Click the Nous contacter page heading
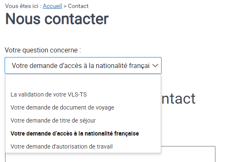Viewport: 239px width, 162px height. (57, 19)
